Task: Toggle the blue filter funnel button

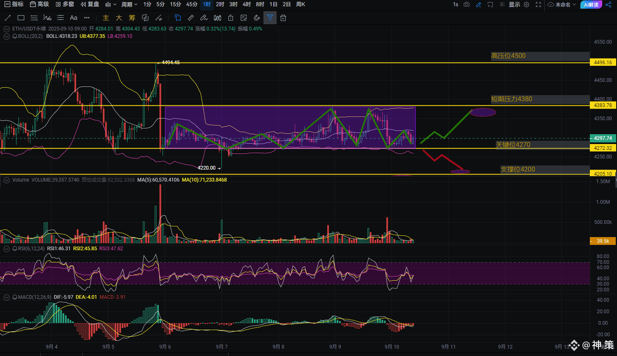Action: [x=270, y=18]
